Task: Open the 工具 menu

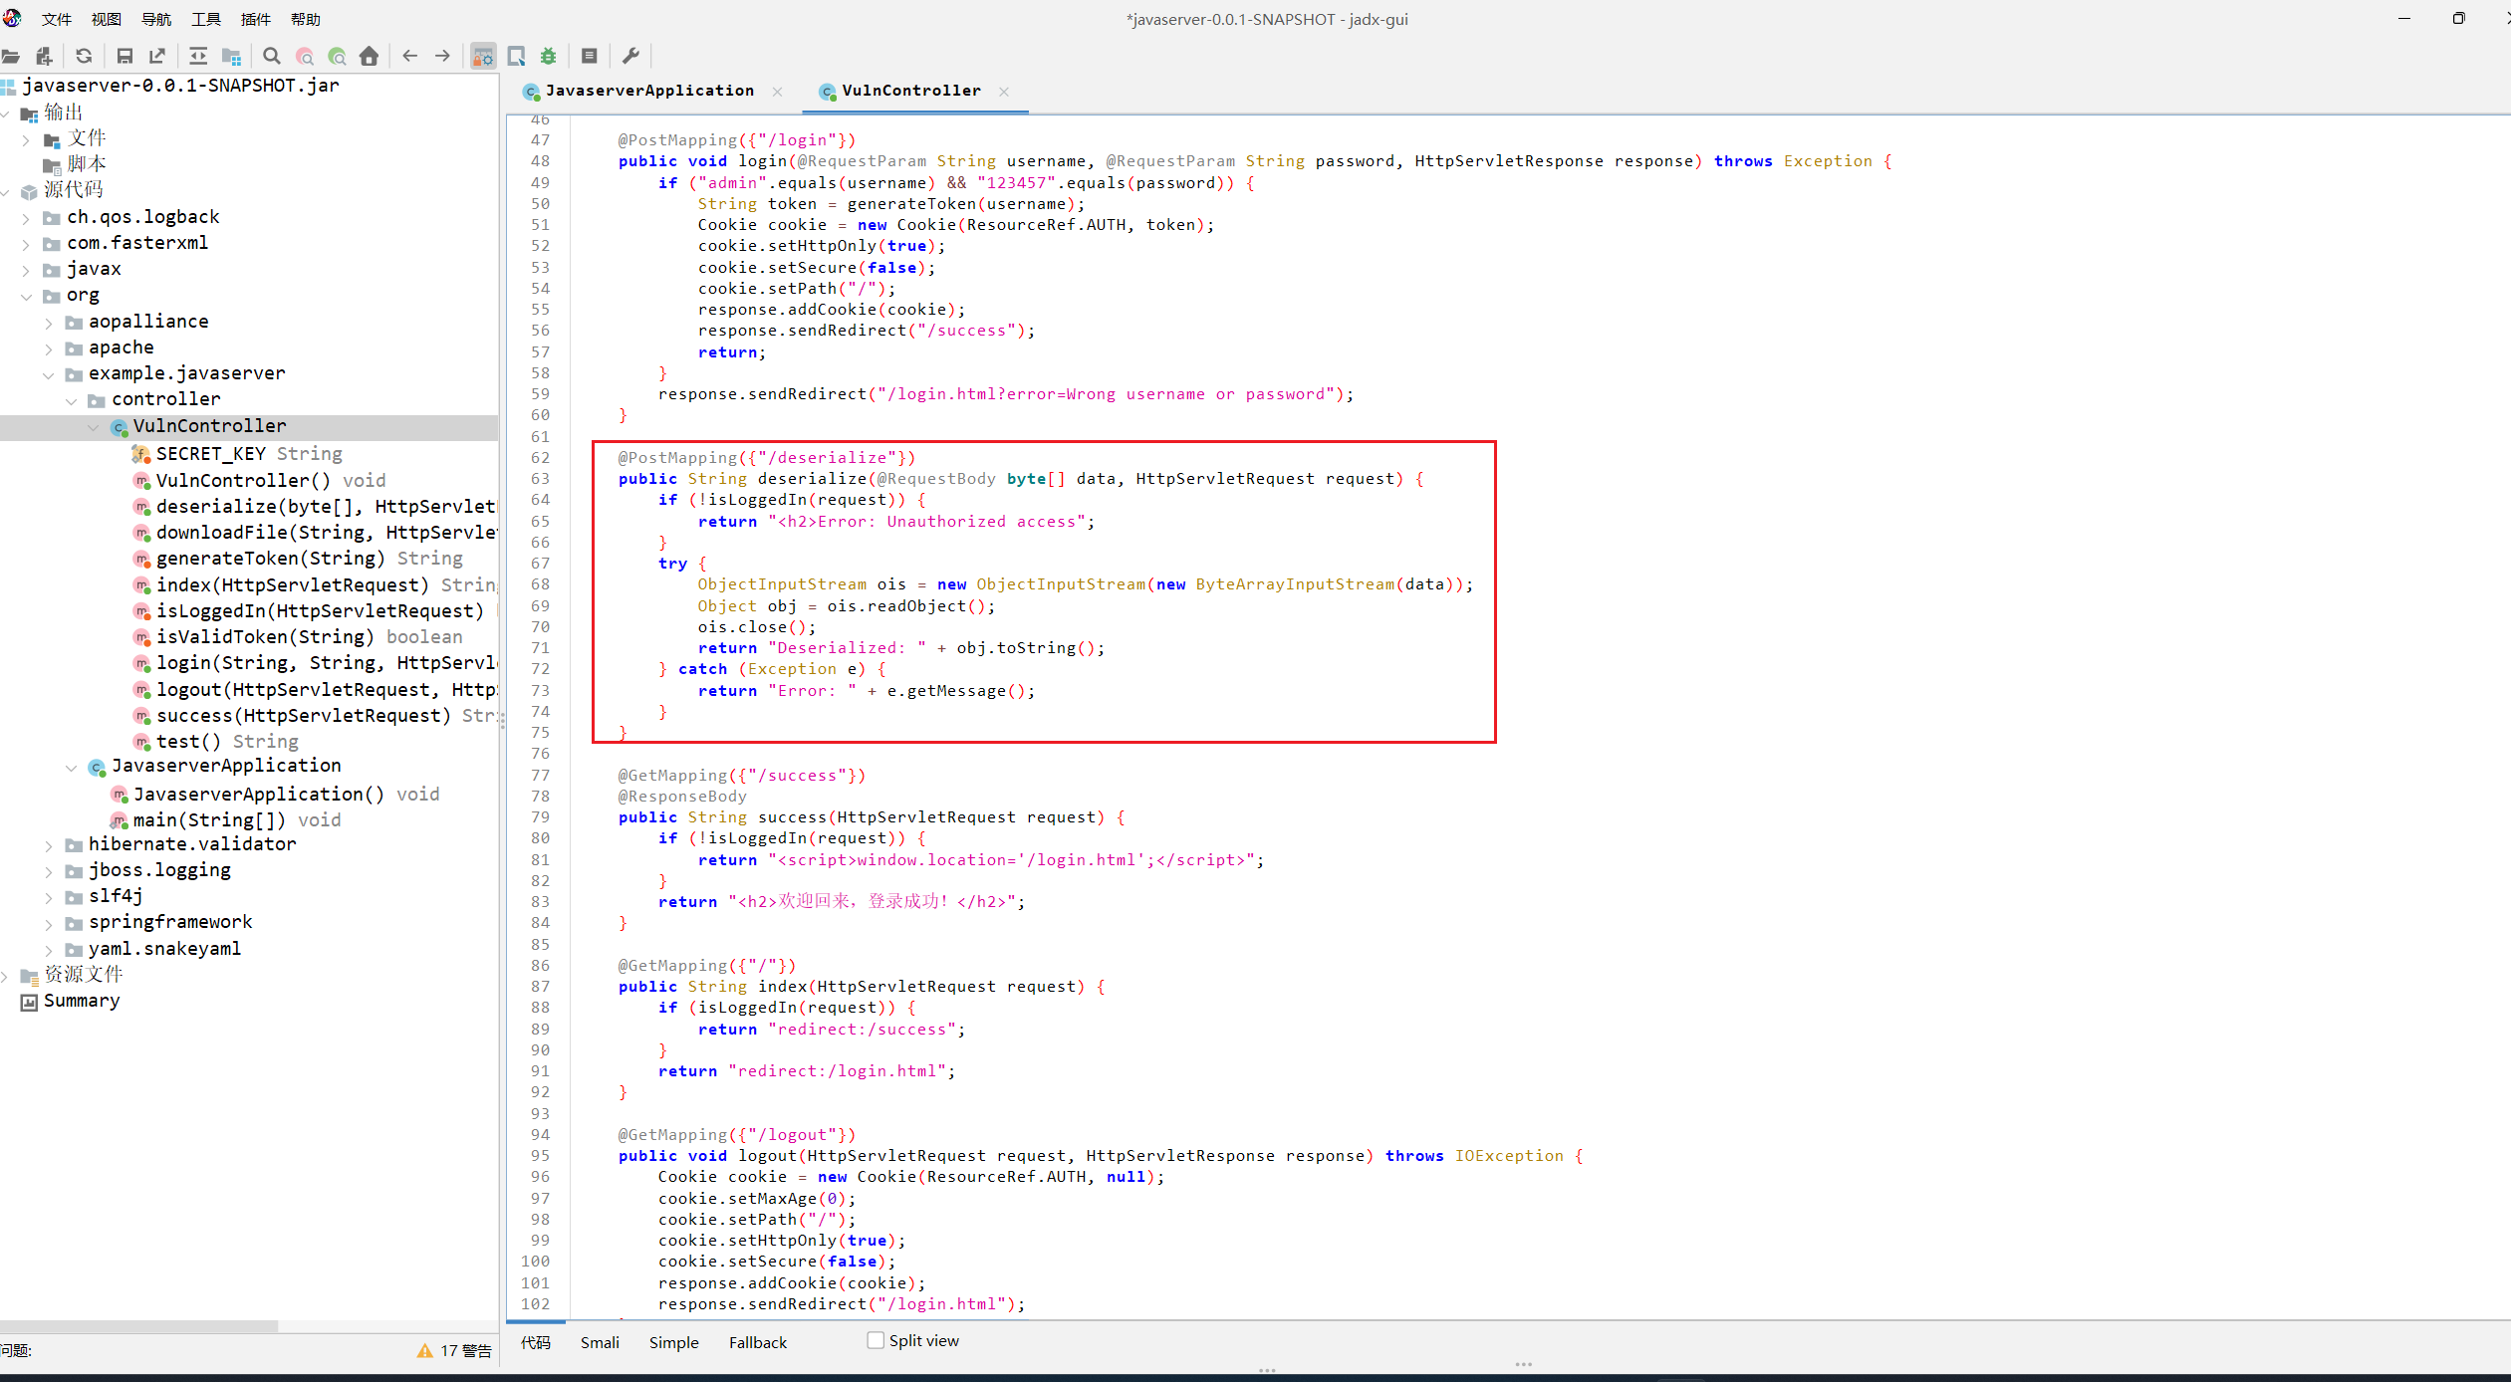Action: point(206,19)
